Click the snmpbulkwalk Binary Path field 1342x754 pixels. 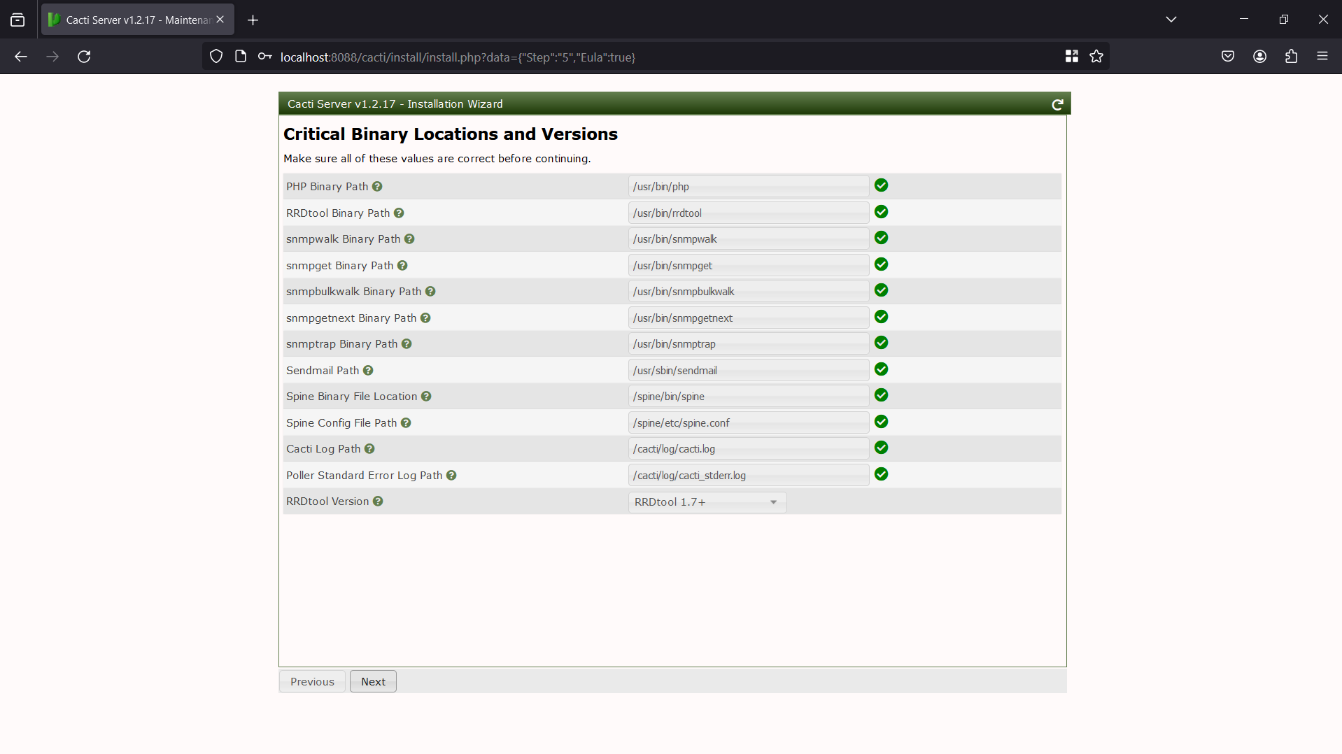(749, 292)
